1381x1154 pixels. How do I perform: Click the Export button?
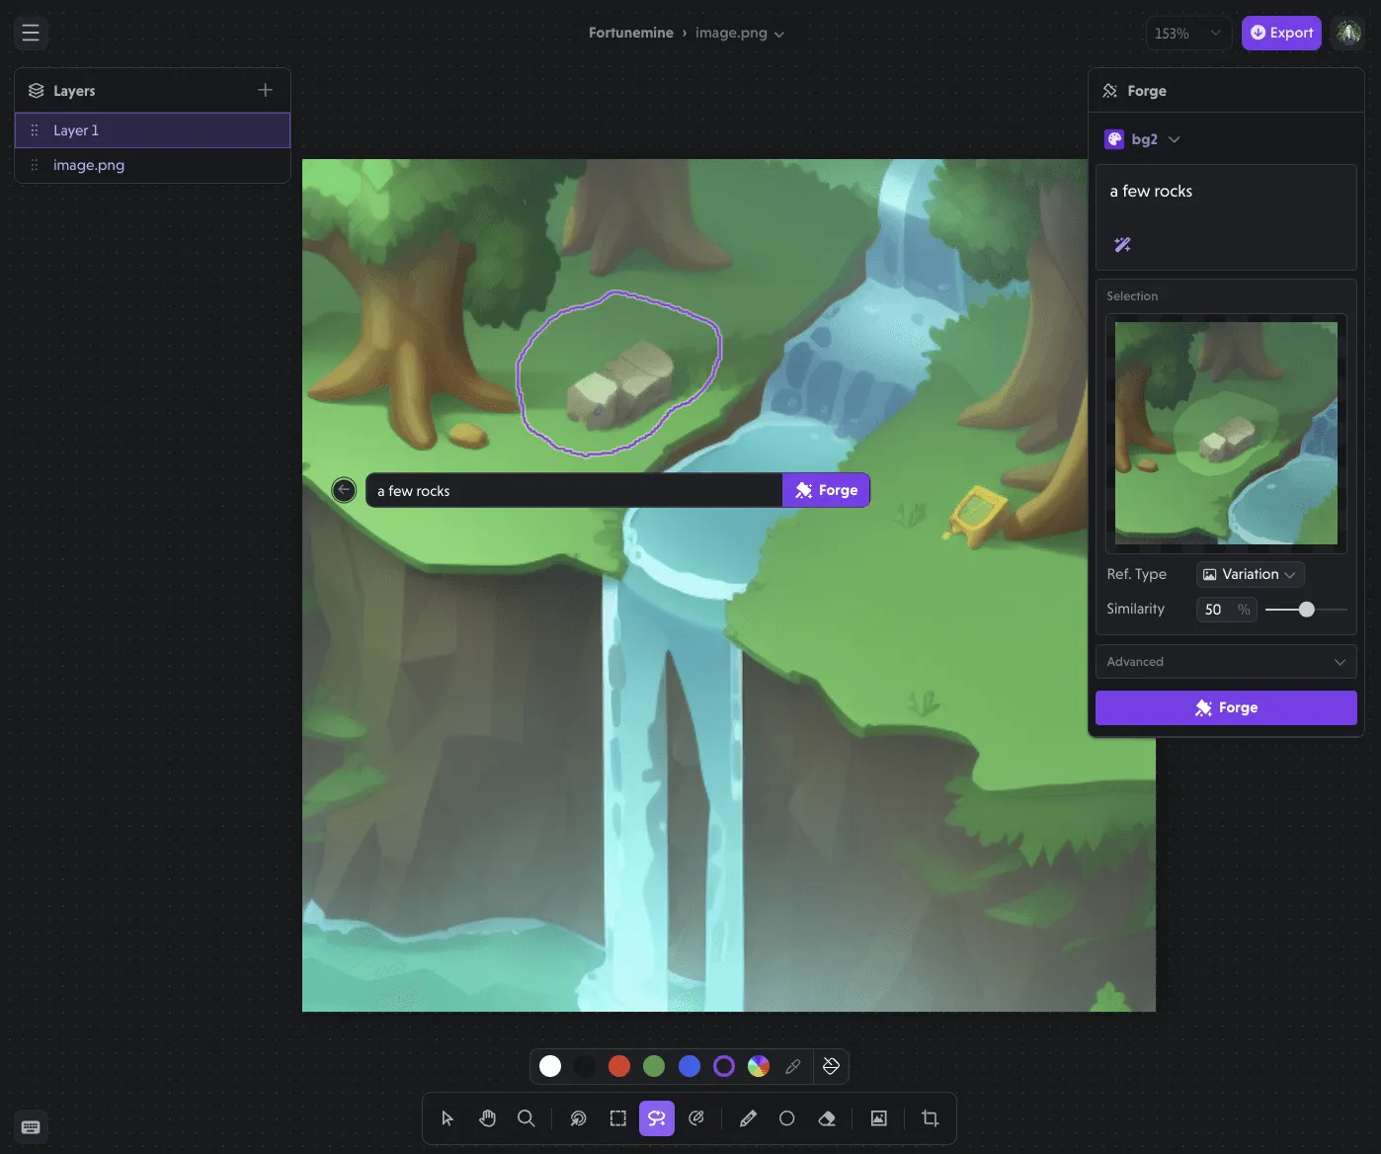(1280, 33)
